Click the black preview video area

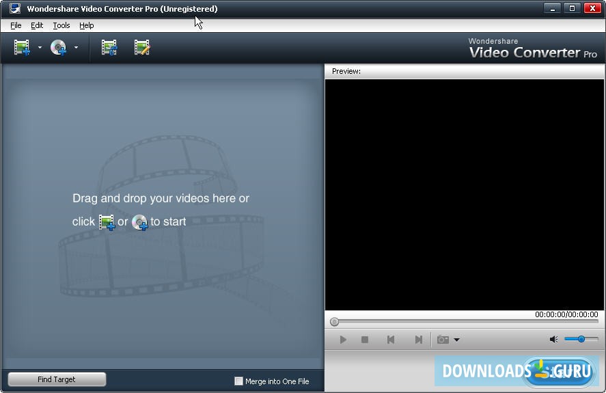tap(465, 195)
